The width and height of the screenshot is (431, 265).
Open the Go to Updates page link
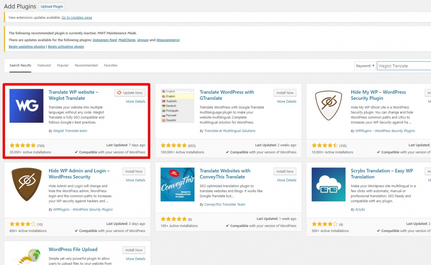[x=77, y=18]
